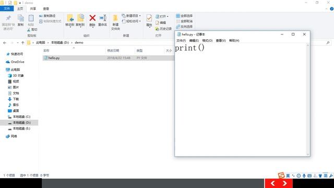
Task: Click the red next arrow at the bottom
Action: pyautogui.click(x=285, y=183)
